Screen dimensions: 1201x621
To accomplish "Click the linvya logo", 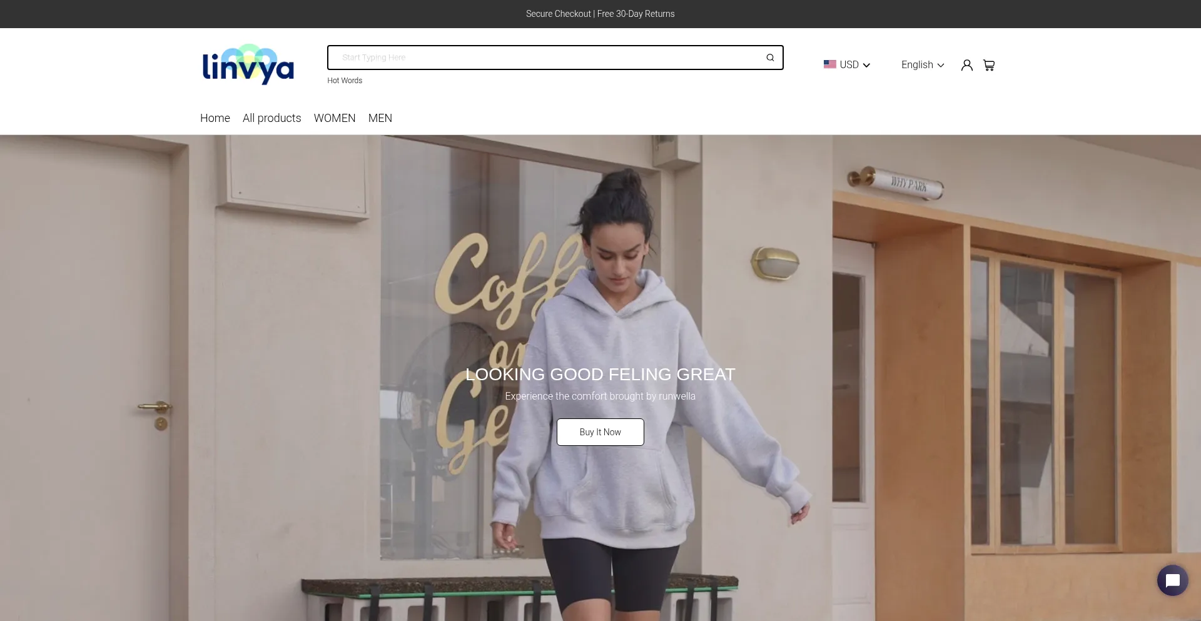I will (x=248, y=64).
